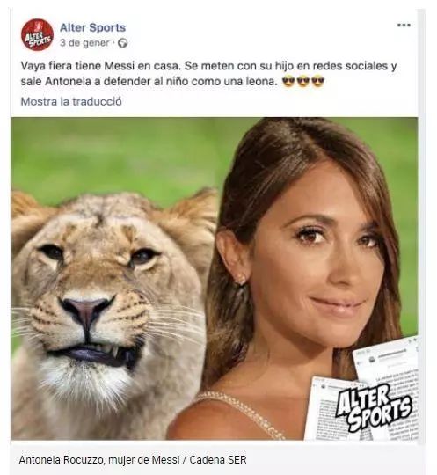Click the last sunglasses emoji in the post
437x475 pixels.
[318, 81]
